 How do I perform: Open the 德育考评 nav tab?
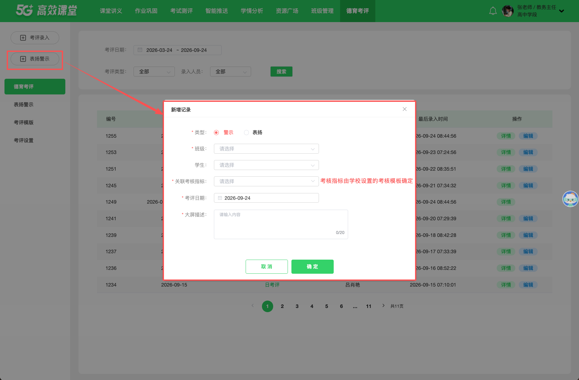(358, 11)
